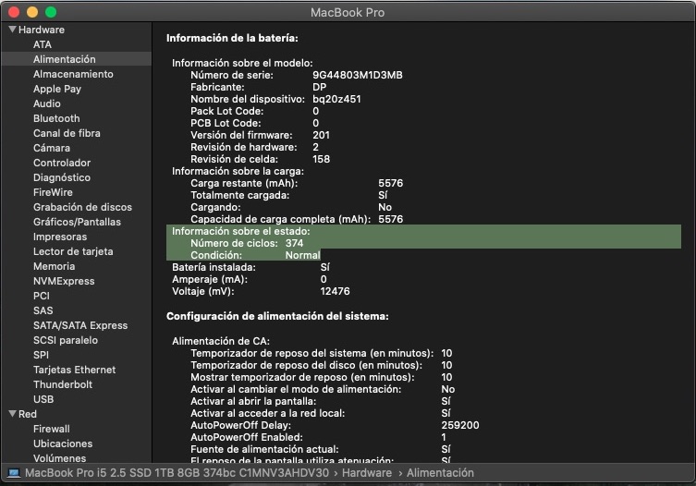Open Firewall under the Red section
696x486 pixels.
pos(51,429)
